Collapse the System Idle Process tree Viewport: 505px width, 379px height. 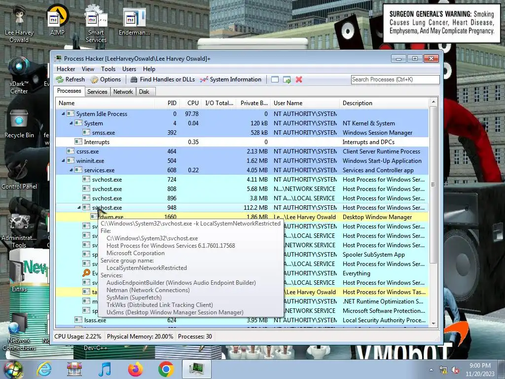[x=63, y=114]
